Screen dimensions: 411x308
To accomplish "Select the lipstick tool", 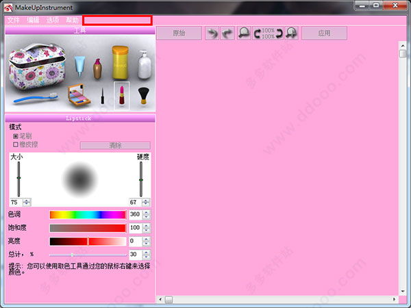I will pyautogui.click(x=122, y=95).
